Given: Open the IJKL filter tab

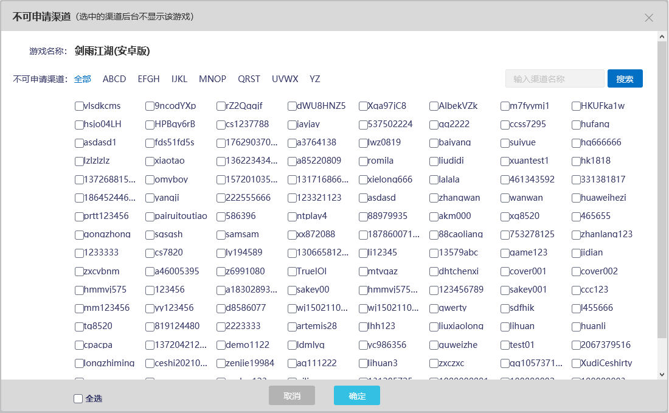Looking at the screenshot, I should (x=179, y=79).
